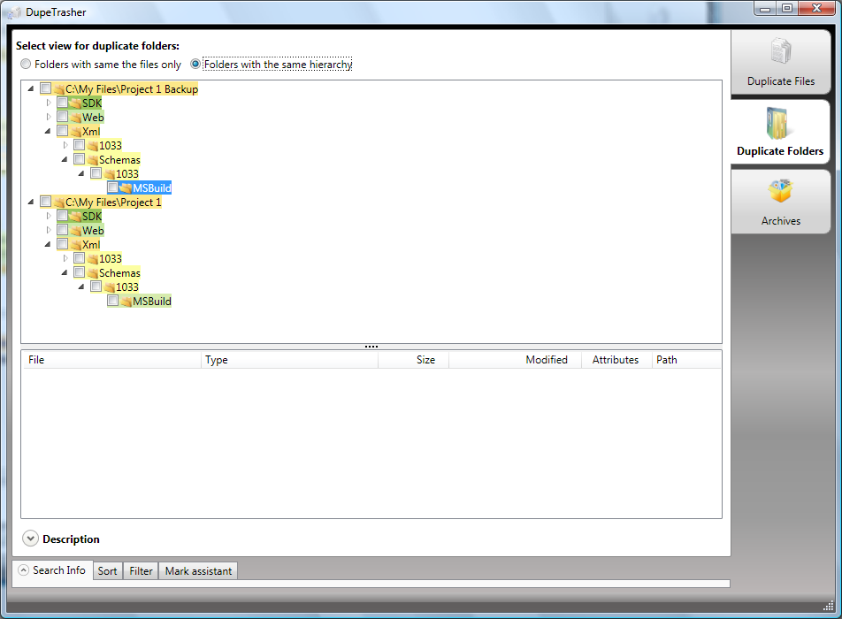Click Web folder icon under Project 1 Backup
Viewport: 842px width, 619px height.
(76, 118)
